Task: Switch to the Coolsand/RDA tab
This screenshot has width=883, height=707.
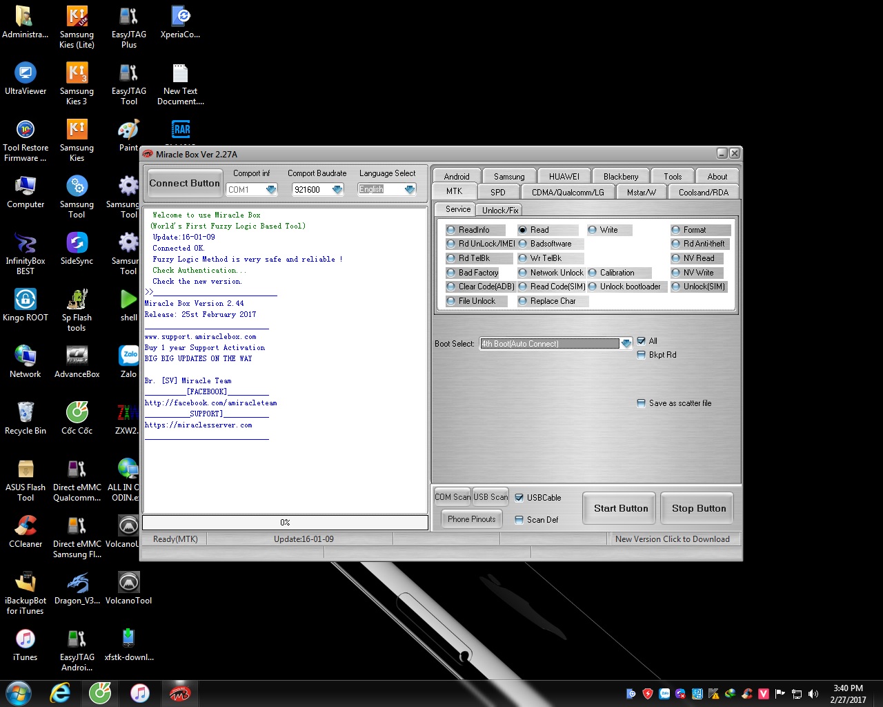Action: tap(703, 193)
